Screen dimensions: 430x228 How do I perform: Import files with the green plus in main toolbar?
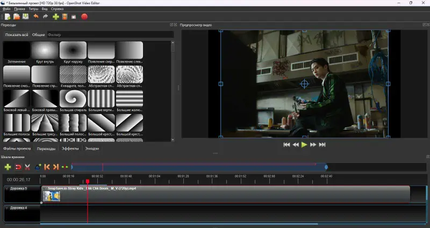pos(56,17)
